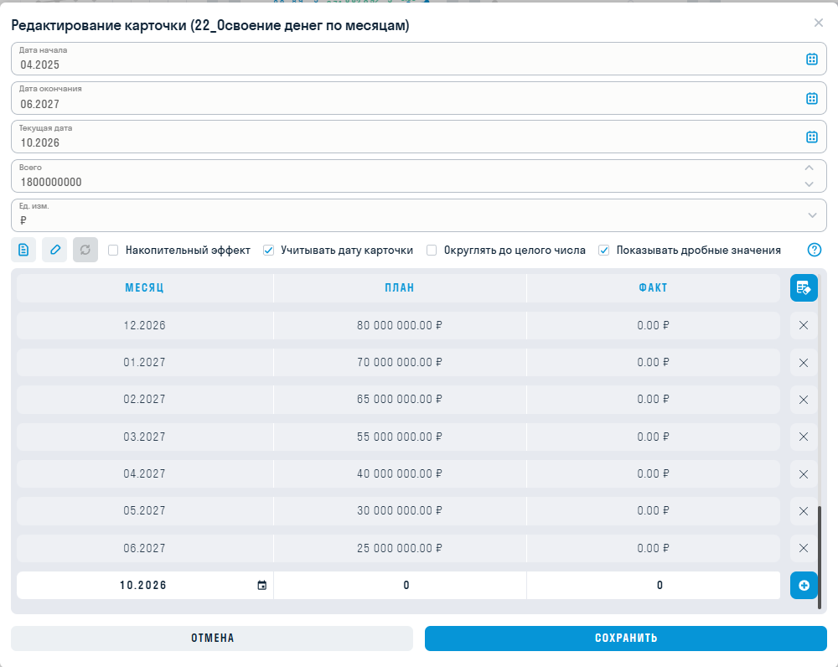Open the help question mark icon
This screenshot has width=838, height=667.
coord(814,250)
